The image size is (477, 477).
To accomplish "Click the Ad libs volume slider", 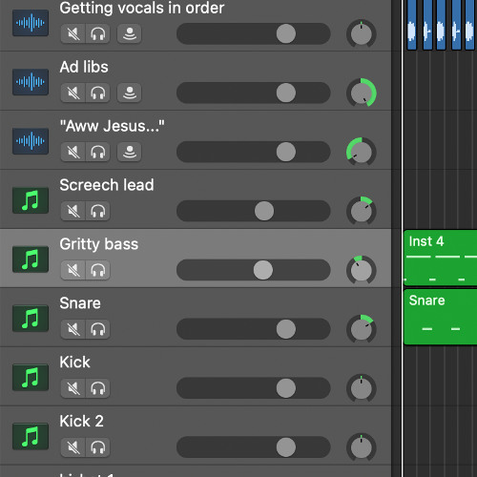I will (254, 93).
